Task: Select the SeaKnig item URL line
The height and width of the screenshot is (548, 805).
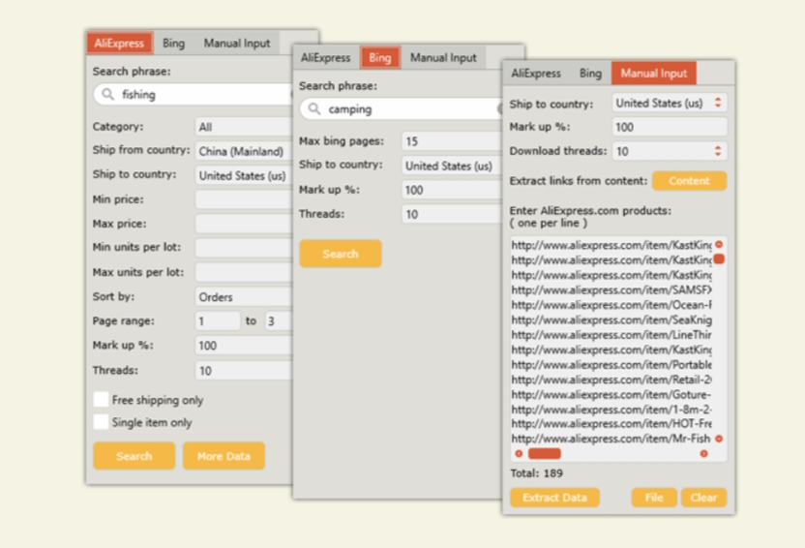Action: tap(611, 320)
